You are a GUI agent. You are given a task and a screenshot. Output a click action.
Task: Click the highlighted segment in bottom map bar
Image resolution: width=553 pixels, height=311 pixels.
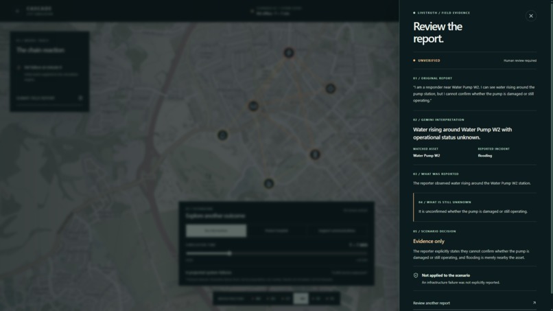click(x=301, y=299)
